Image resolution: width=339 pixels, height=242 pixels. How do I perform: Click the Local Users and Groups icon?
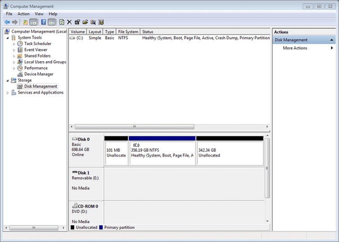(20, 62)
